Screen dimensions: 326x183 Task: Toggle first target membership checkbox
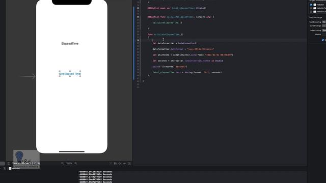(x=311, y=5)
